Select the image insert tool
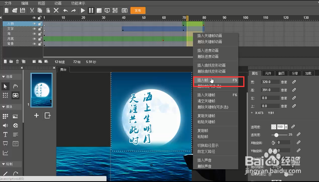Screen dimensions: 319x182 tap(15, 116)
